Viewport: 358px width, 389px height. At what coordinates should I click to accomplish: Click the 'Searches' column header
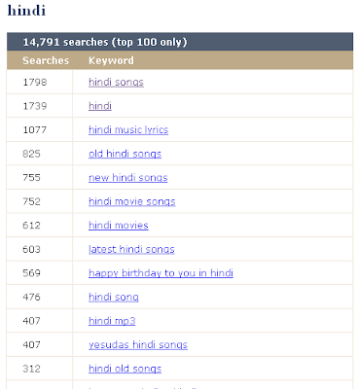pos(46,60)
